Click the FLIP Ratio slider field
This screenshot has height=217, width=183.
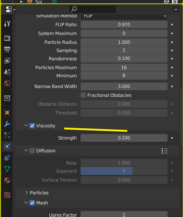pyautogui.click(x=124, y=25)
